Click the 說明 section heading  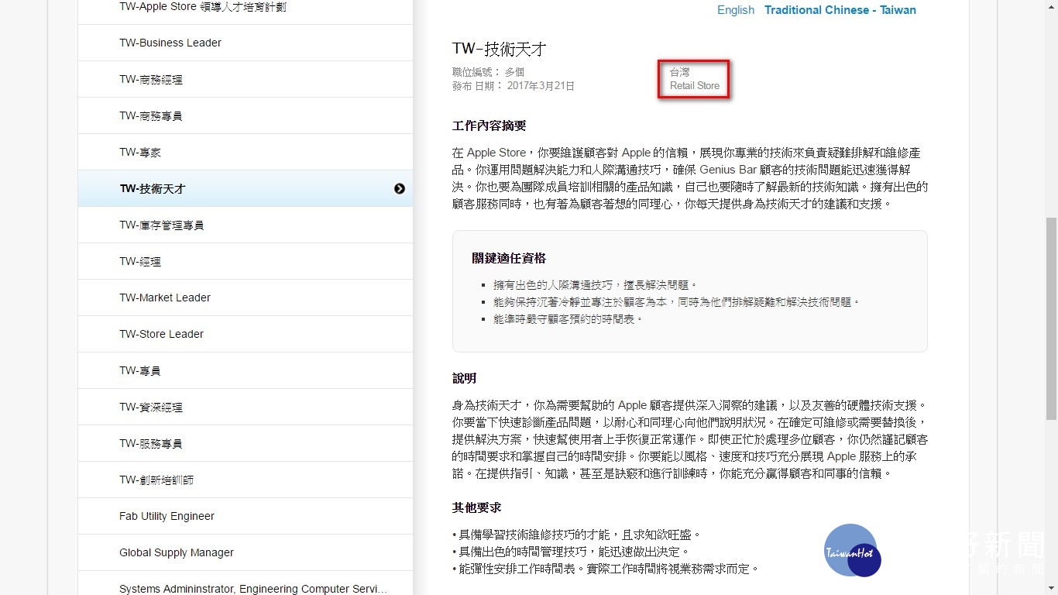click(465, 378)
